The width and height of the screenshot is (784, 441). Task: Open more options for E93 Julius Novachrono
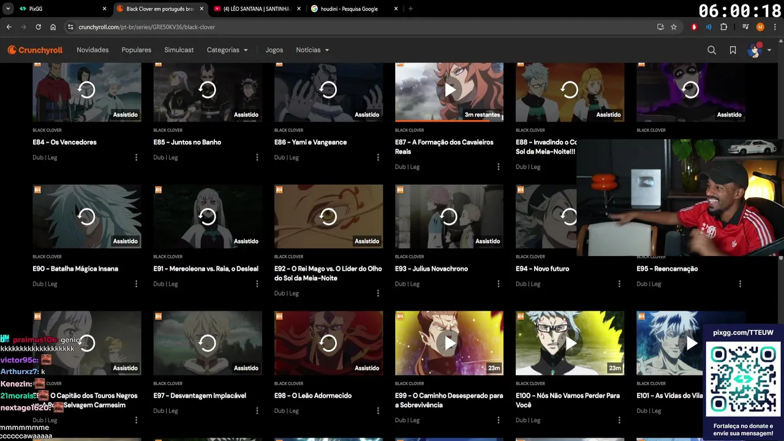(499, 284)
